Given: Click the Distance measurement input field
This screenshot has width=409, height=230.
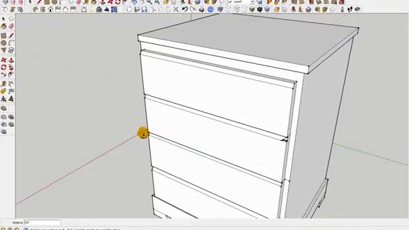Looking at the screenshot, I should 42,223.
